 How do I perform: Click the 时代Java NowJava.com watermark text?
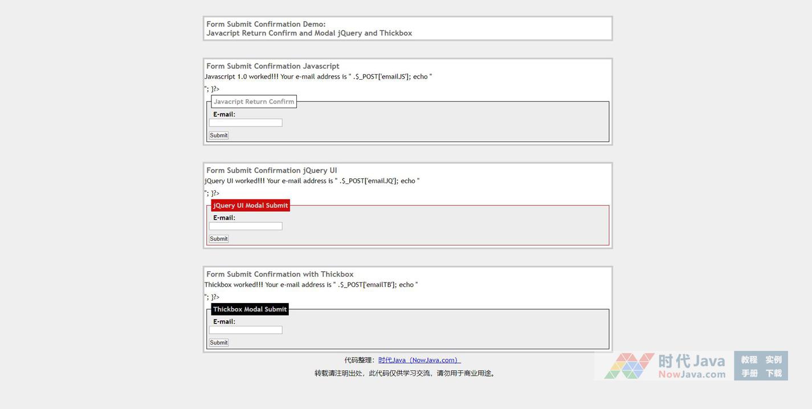tap(691, 366)
